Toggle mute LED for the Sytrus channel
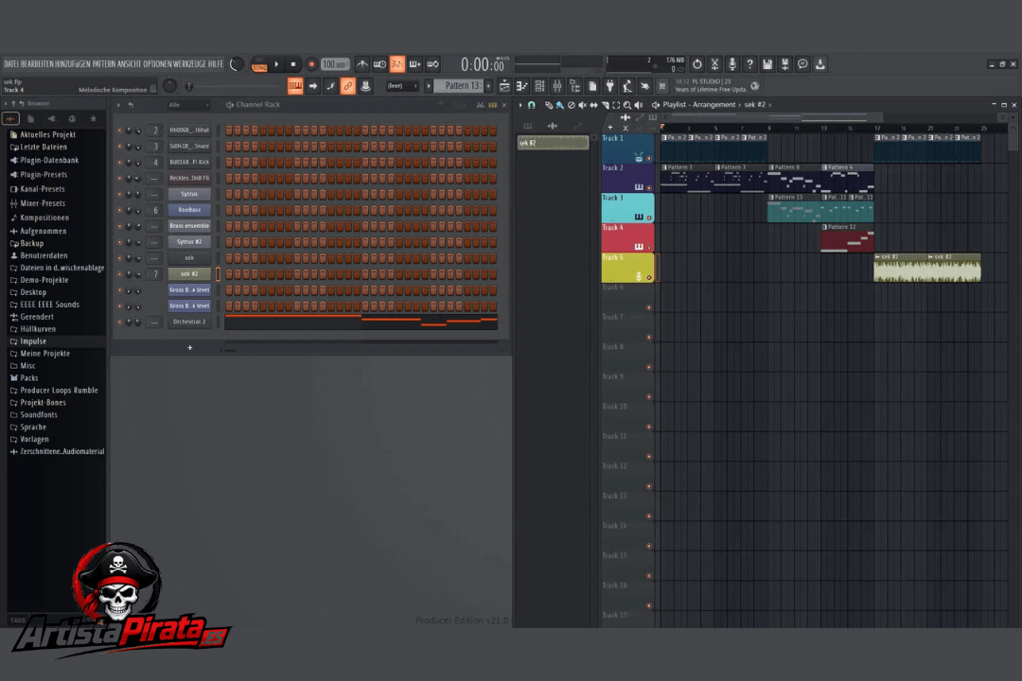The height and width of the screenshot is (681, 1022). click(x=120, y=194)
